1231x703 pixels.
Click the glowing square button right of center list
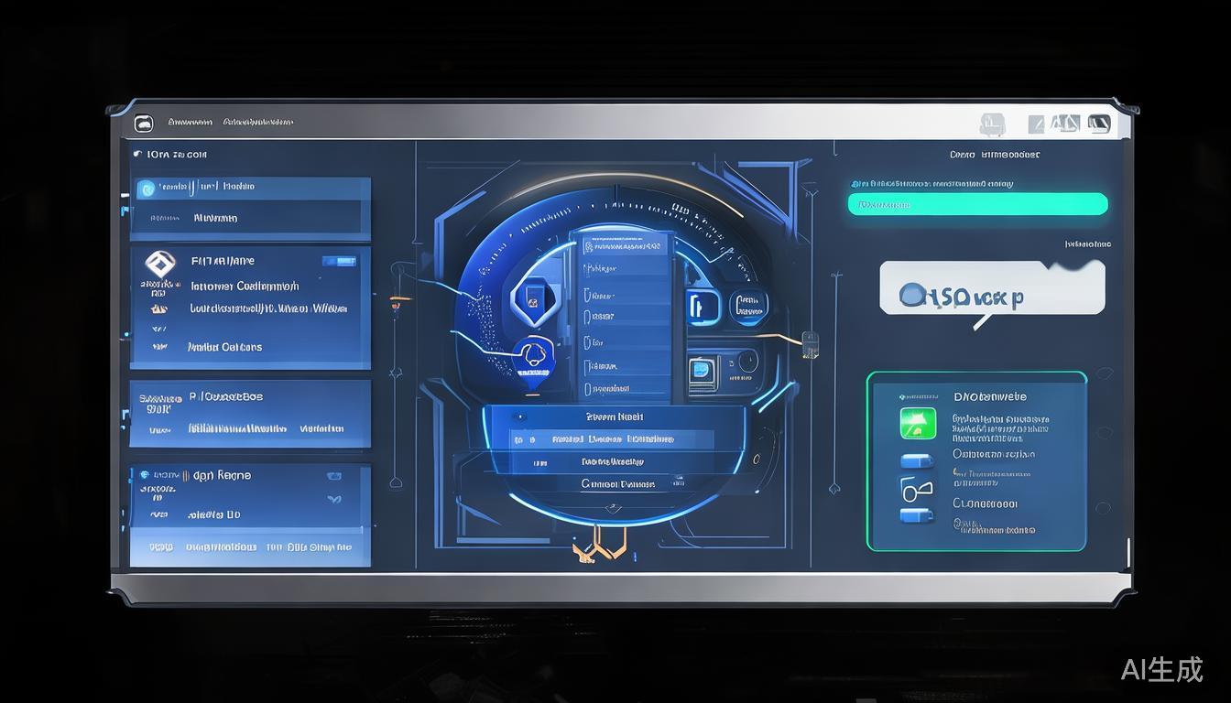click(x=703, y=307)
